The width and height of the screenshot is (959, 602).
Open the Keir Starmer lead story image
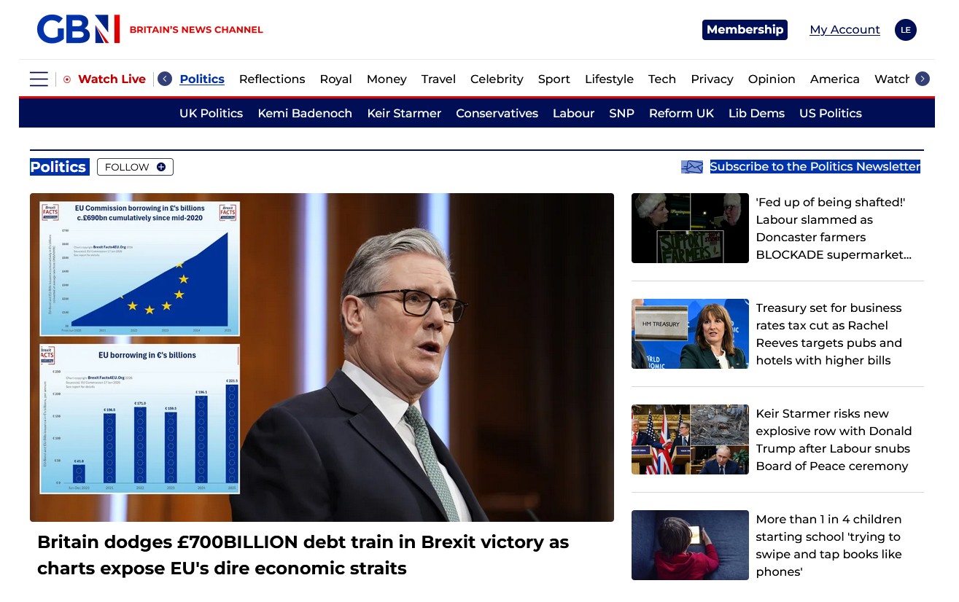[x=322, y=357]
